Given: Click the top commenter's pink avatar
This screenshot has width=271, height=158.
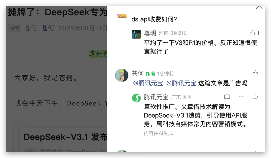Looking at the screenshot, I should 122,16.
